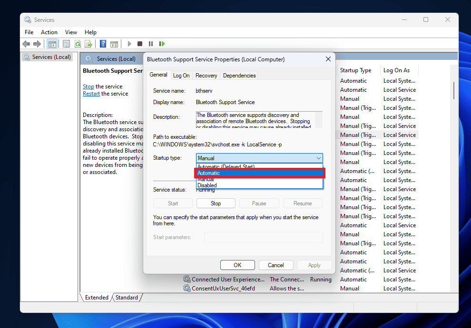Choose Disabled from the startup type list

click(260, 185)
